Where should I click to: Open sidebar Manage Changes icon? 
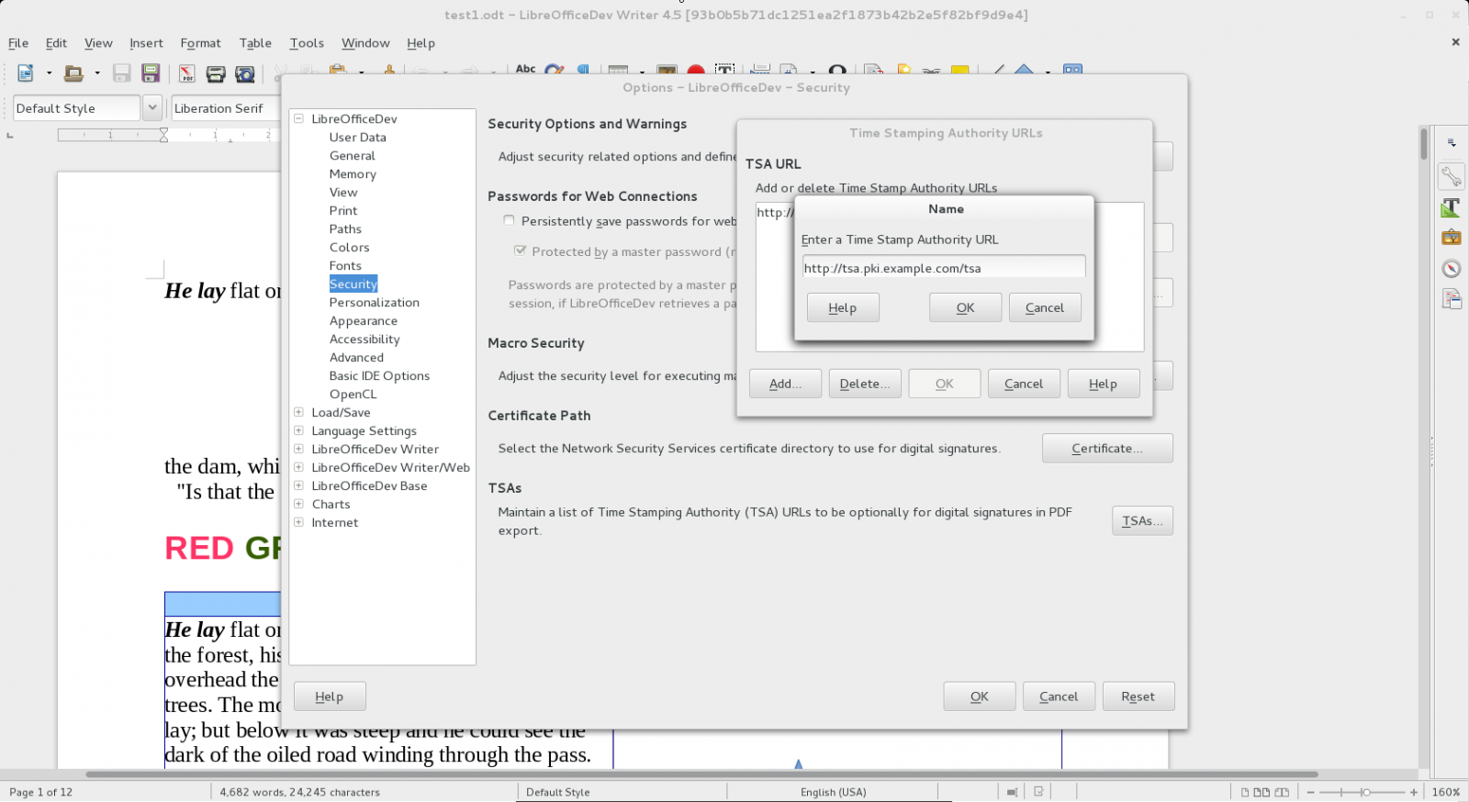coord(1452,299)
